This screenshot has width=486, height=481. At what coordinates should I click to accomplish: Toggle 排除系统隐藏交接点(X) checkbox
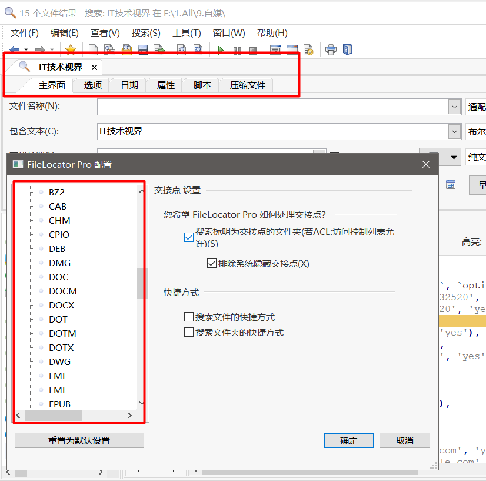(212, 264)
